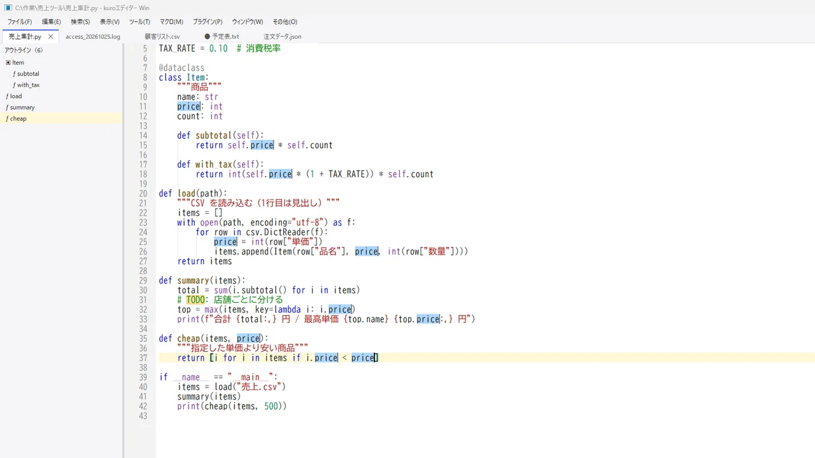Open the 編集(E) menu
The image size is (815, 458).
tap(52, 22)
